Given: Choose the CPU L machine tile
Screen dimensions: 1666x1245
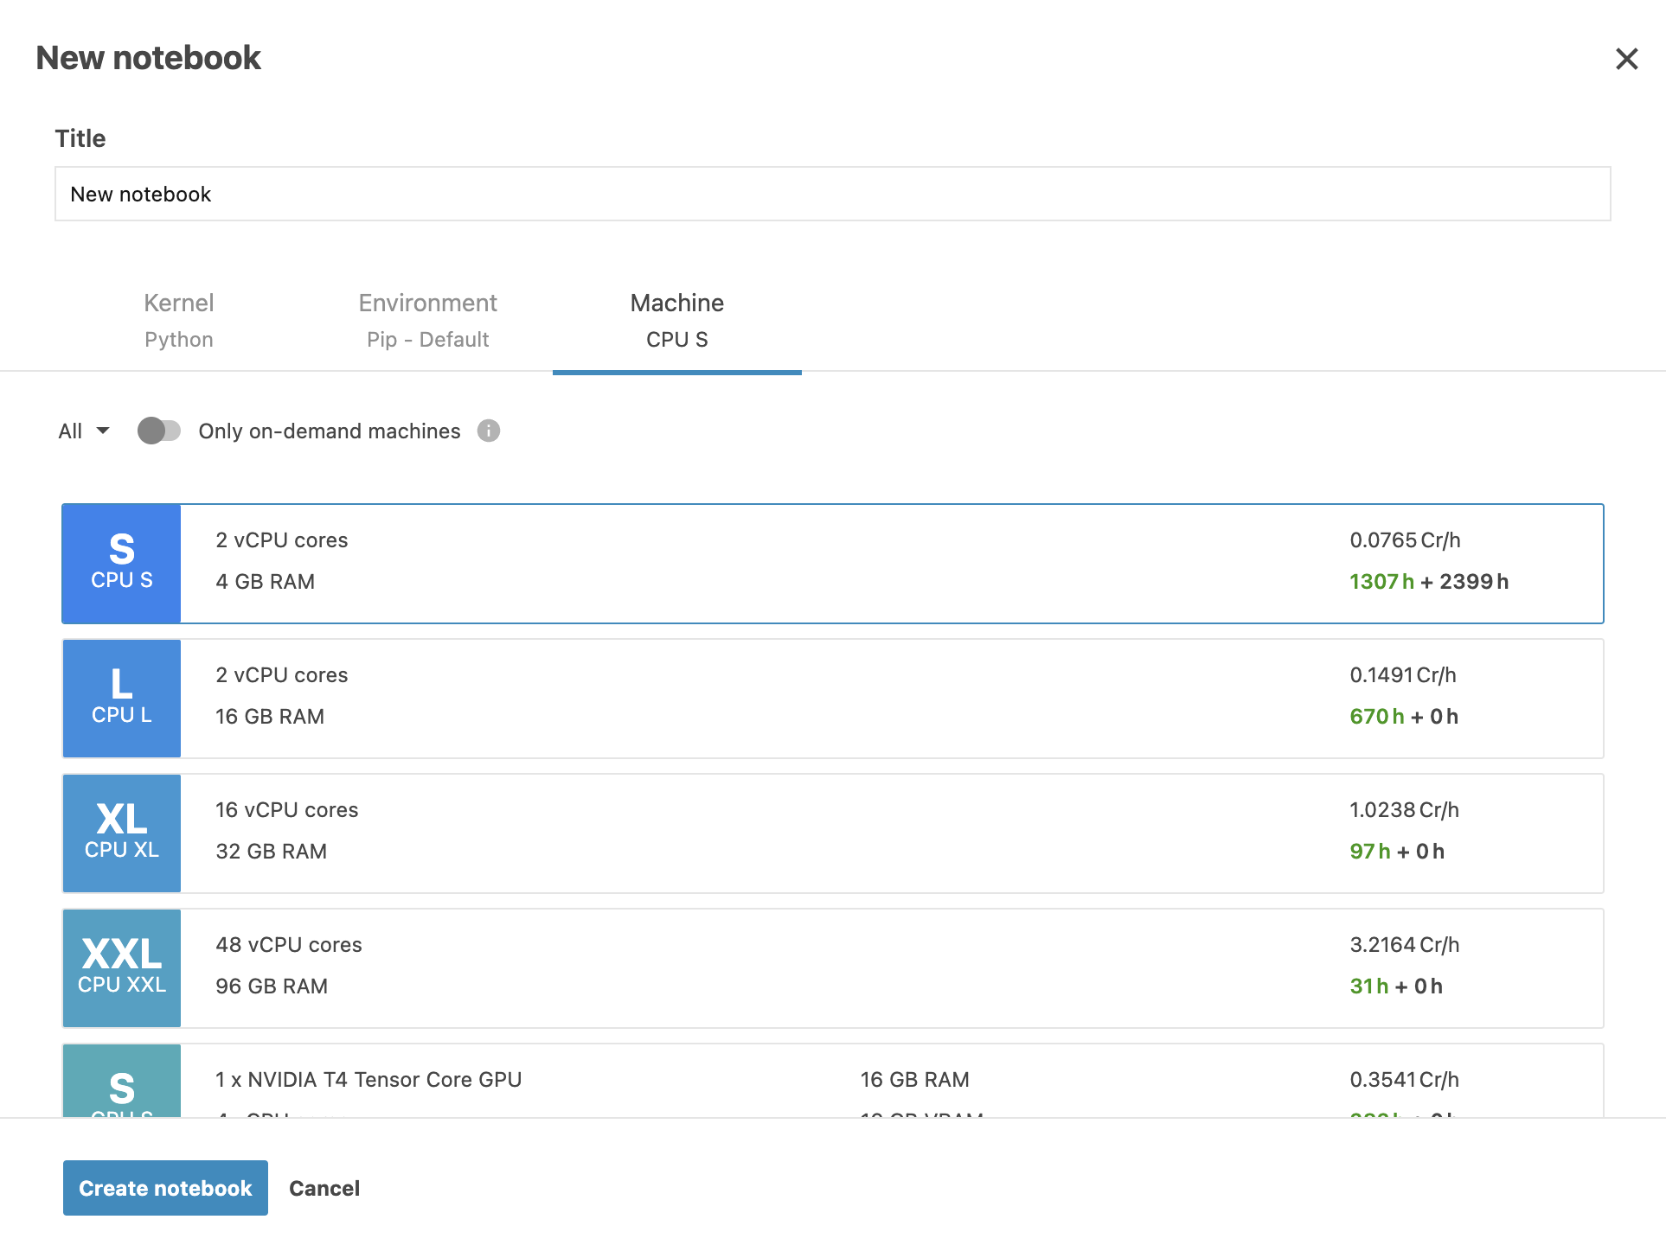Looking at the screenshot, I should [x=121, y=698].
